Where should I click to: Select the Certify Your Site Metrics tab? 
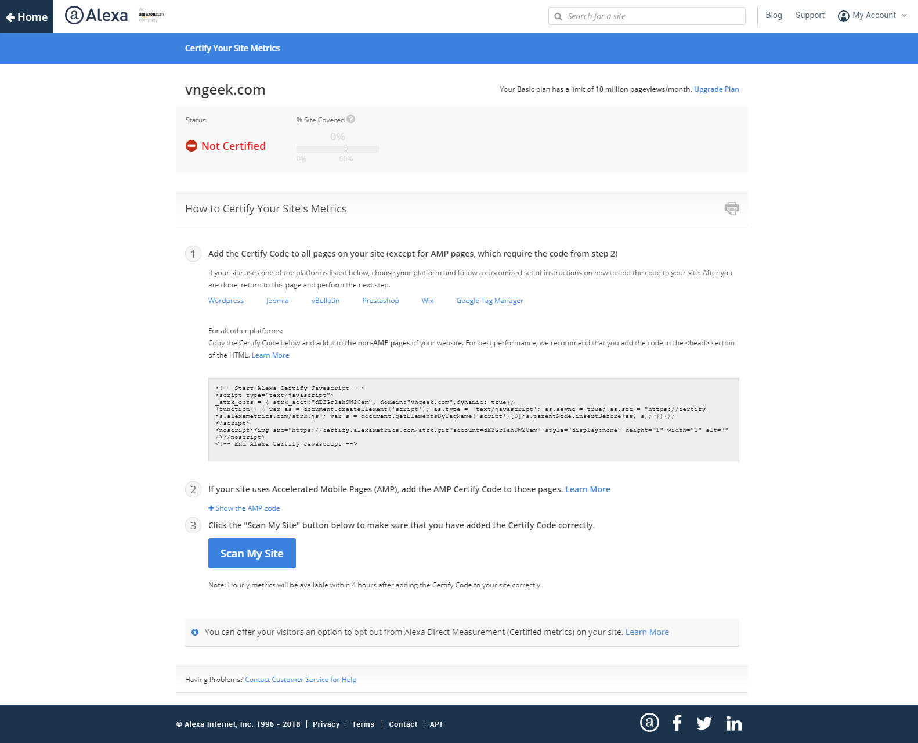pos(232,48)
